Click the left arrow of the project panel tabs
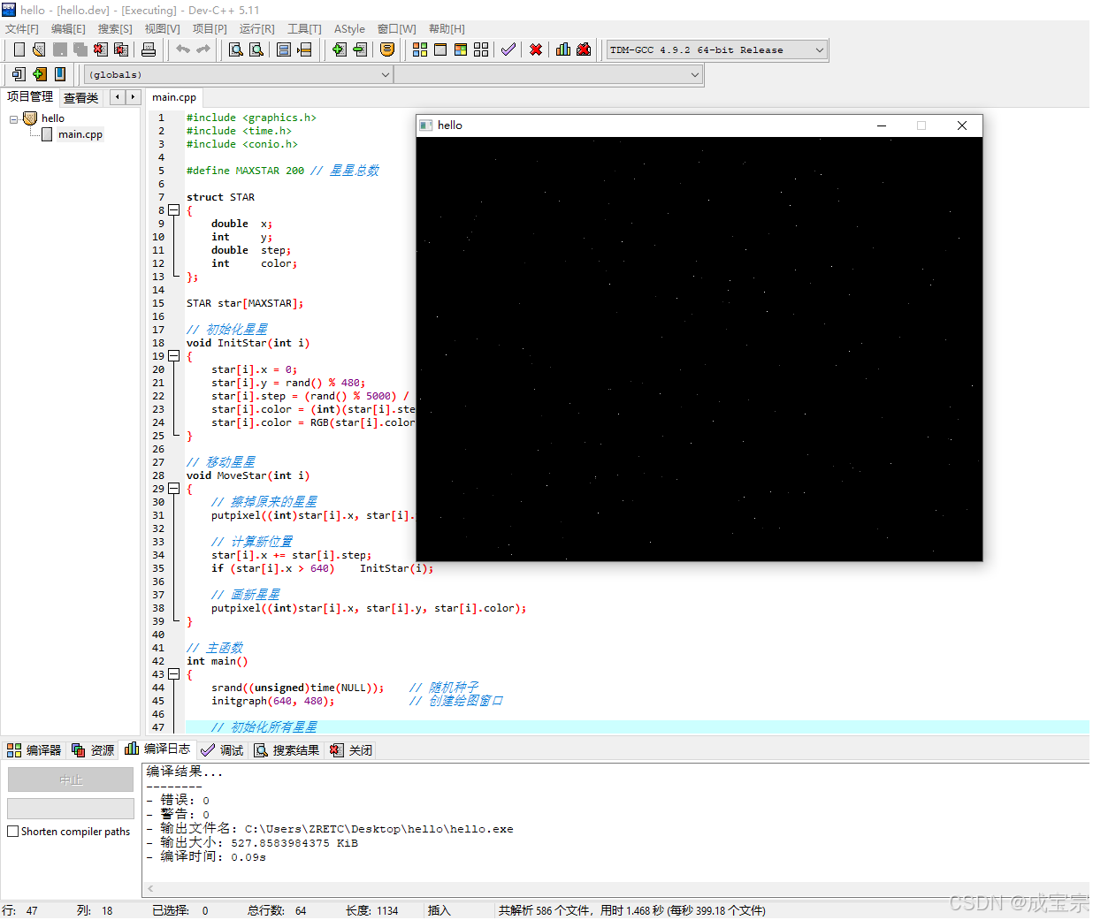Image resolution: width=1093 pixels, height=920 pixels. tap(117, 97)
